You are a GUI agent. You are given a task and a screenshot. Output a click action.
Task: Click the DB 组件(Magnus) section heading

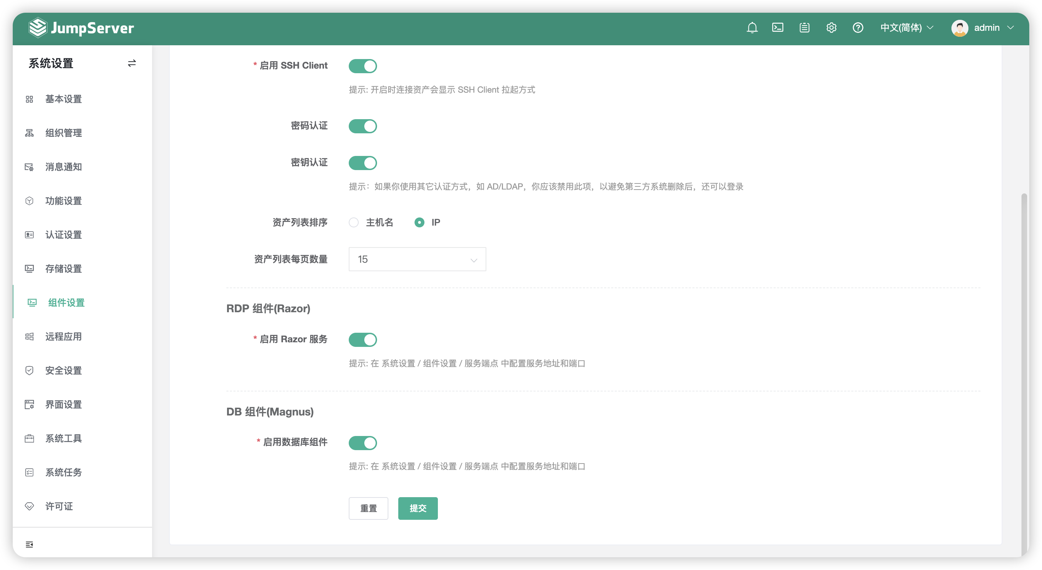270,412
